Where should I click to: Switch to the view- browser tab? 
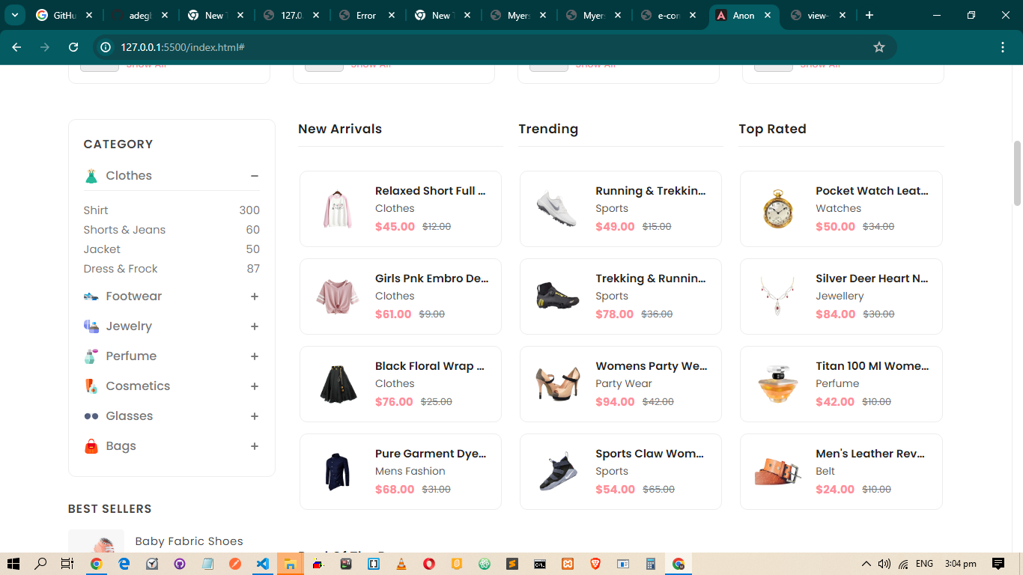[818, 15]
